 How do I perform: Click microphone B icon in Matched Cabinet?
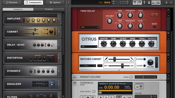coord(132,59)
